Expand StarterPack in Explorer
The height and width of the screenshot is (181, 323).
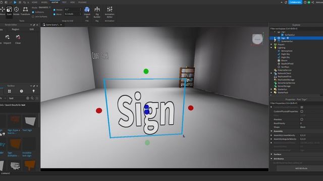[x=272, y=93]
